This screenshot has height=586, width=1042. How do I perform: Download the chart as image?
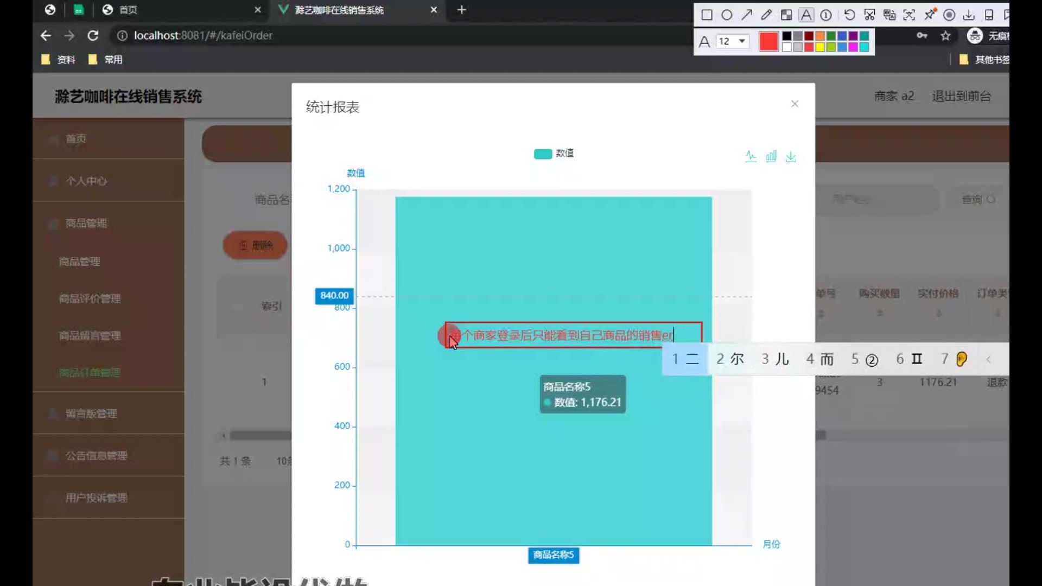(x=791, y=156)
